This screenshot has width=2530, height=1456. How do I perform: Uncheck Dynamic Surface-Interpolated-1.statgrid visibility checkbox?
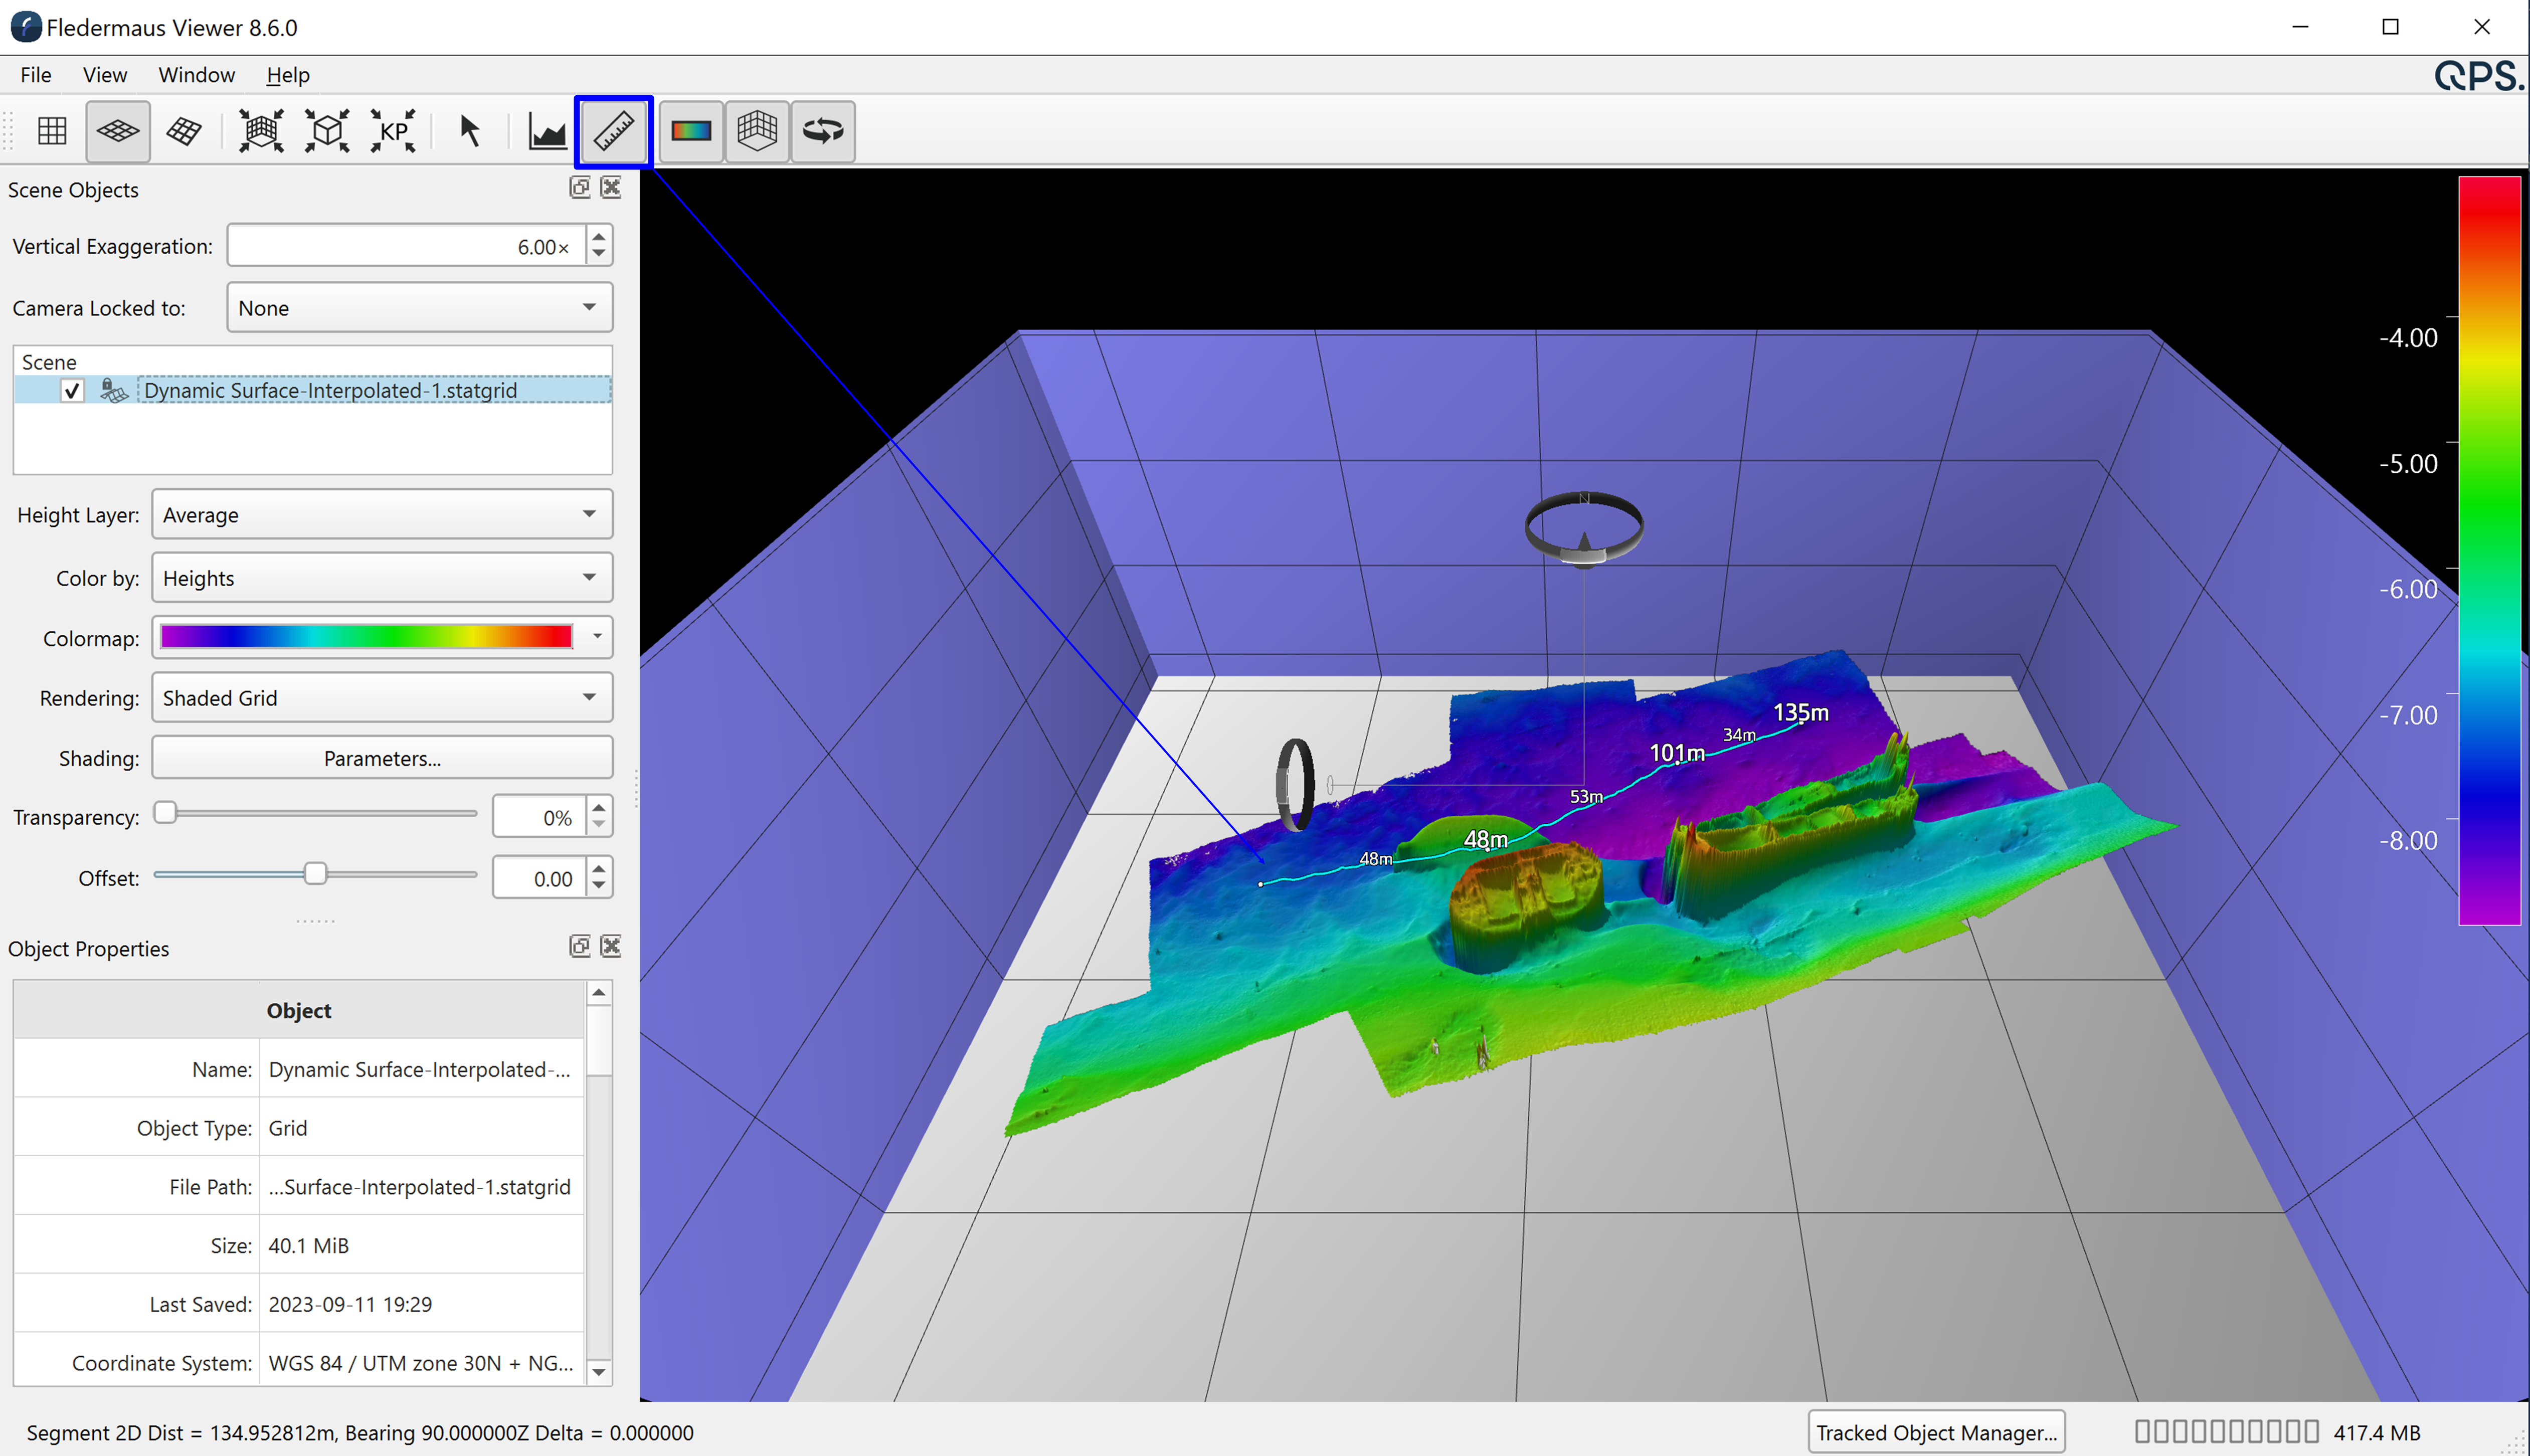coord(72,391)
